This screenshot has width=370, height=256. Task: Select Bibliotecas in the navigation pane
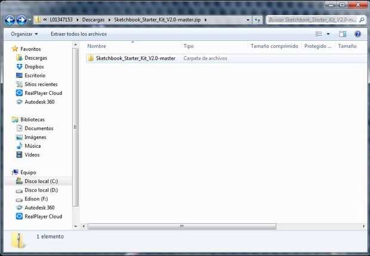pyautogui.click(x=32, y=119)
